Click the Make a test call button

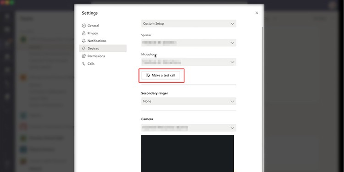(x=161, y=75)
